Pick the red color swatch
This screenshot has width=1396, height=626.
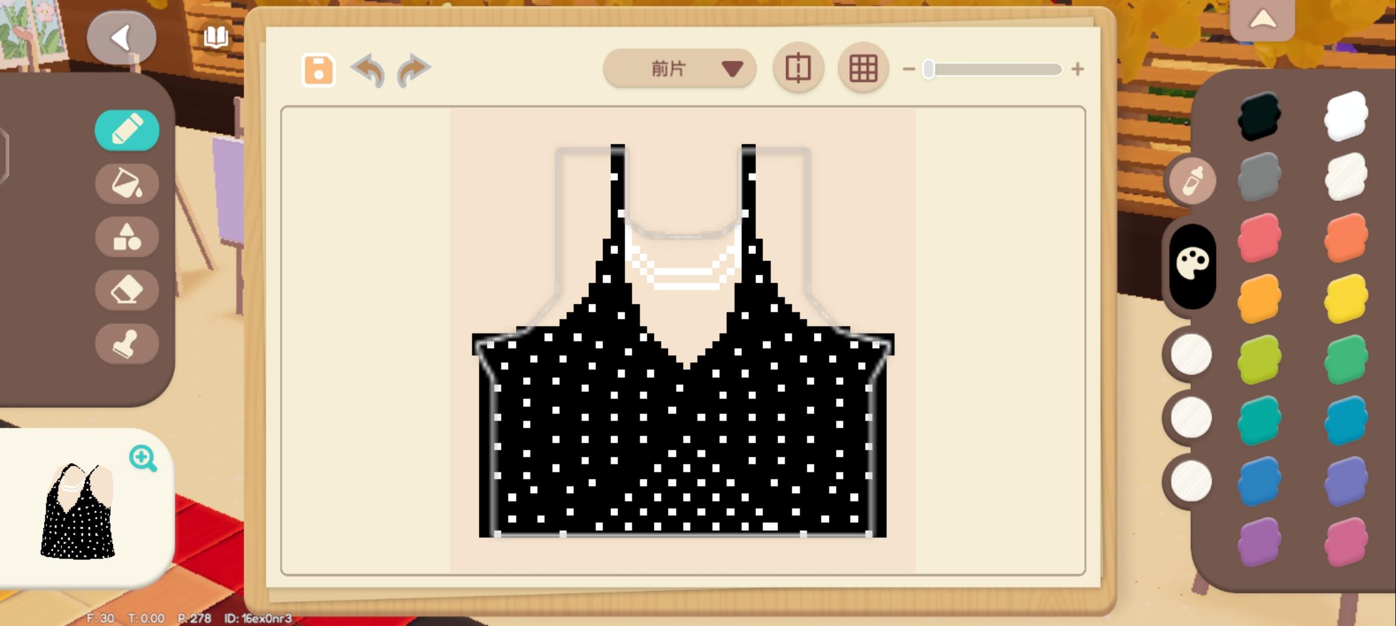pyautogui.click(x=1259, y=238)
